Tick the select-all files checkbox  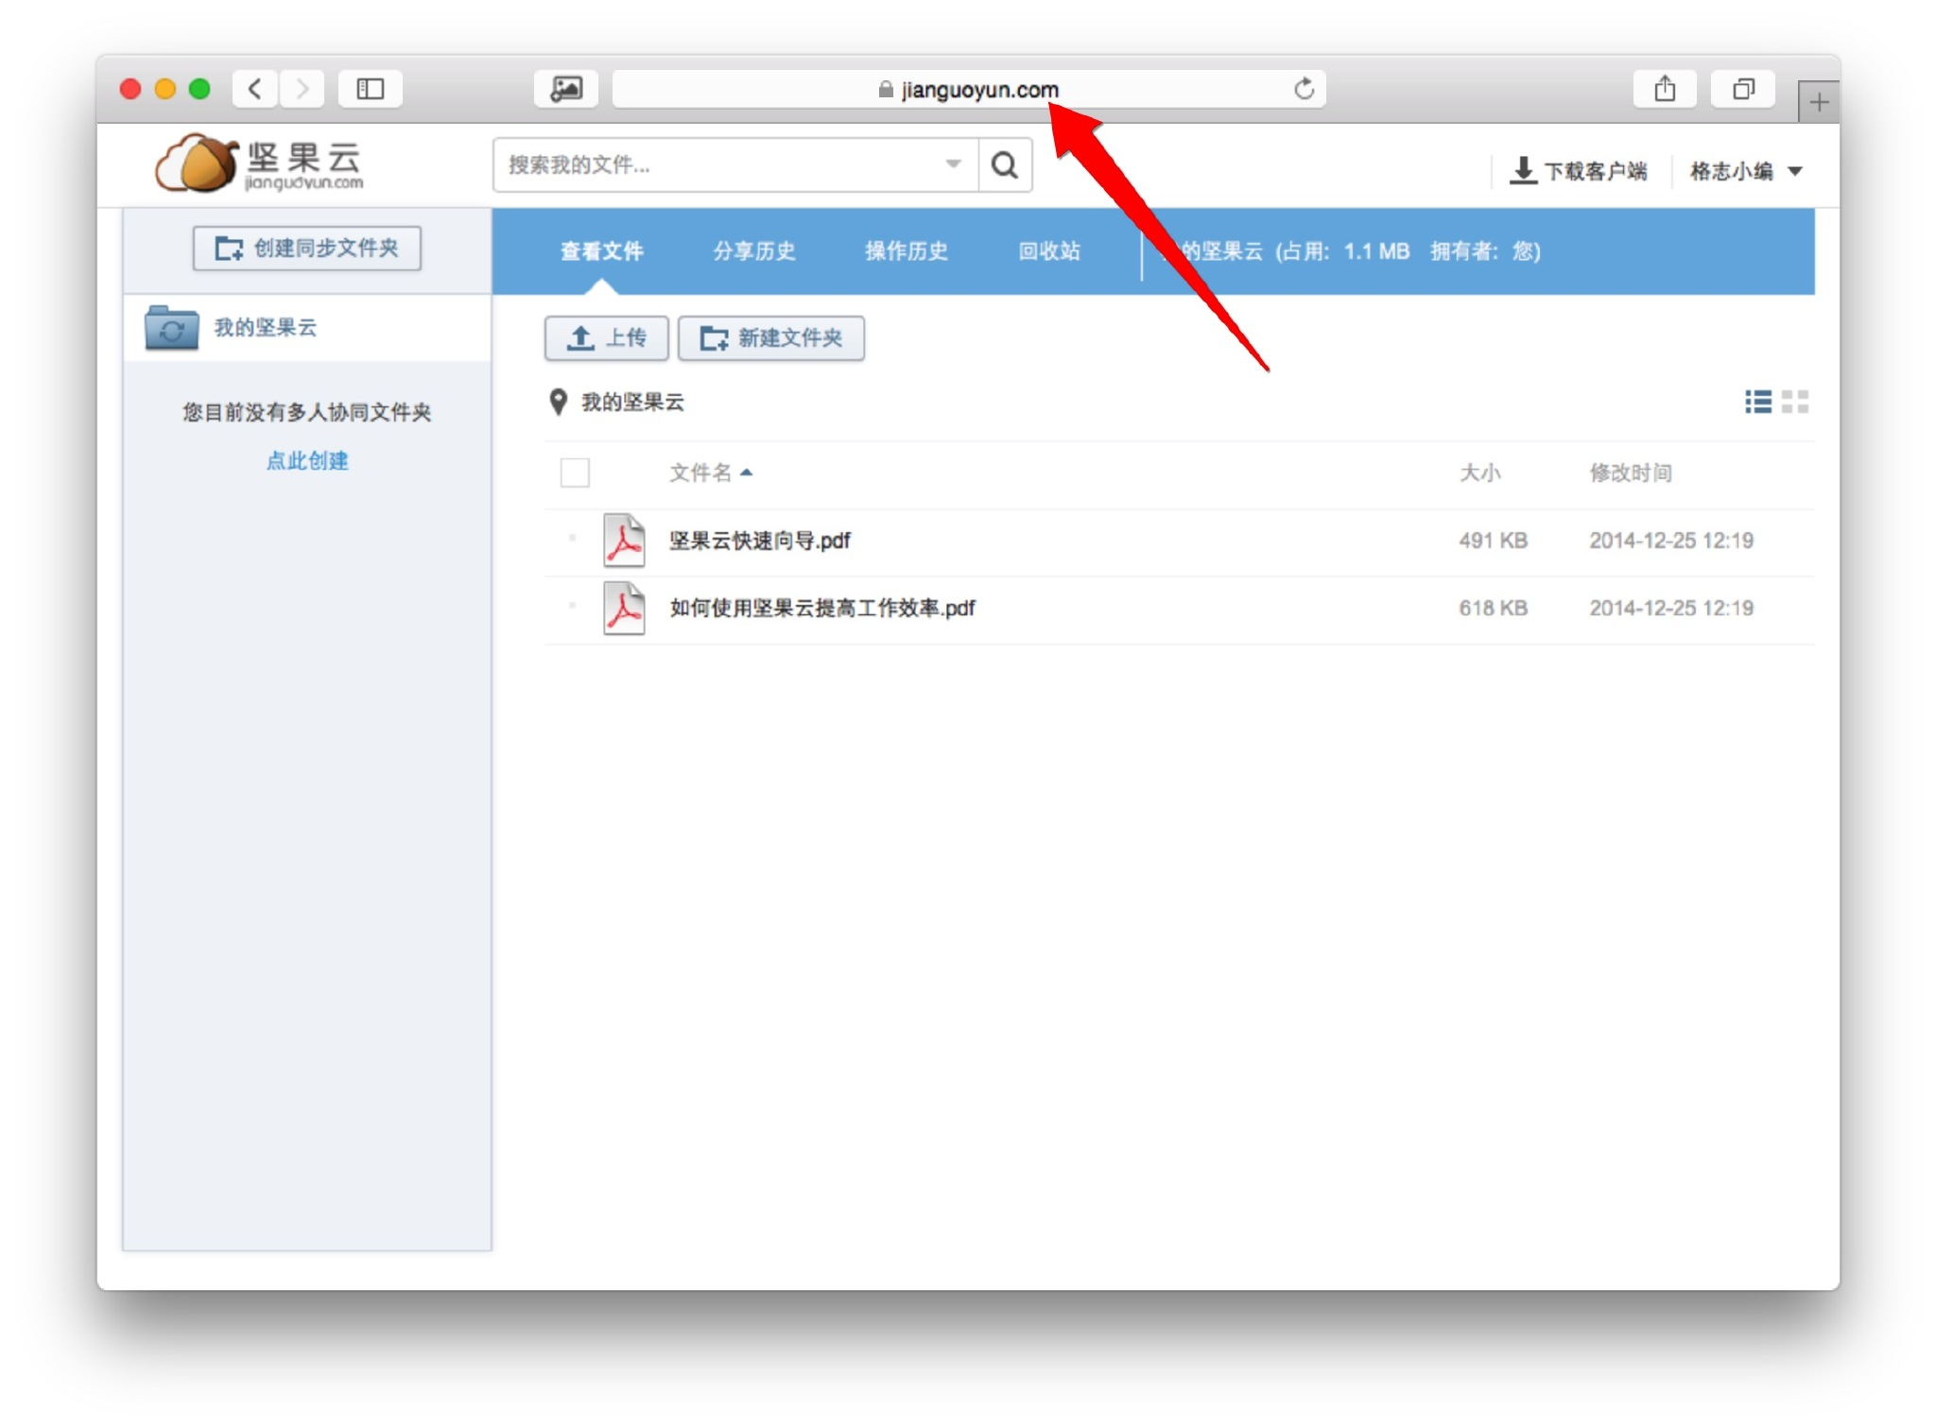(x=575, y=473)
